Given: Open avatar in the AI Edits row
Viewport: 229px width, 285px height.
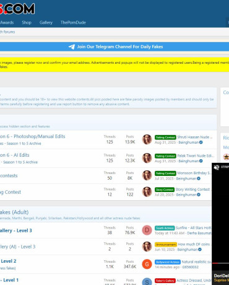Looking at the screenshot, I should point(147,158).
